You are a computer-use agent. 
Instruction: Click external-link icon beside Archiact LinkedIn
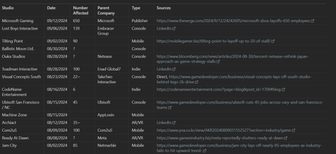[174, 123]
